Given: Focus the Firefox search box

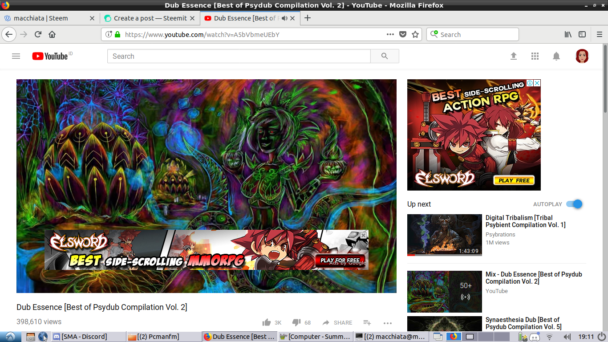Looking at the screenshot, I should [473, 34].
